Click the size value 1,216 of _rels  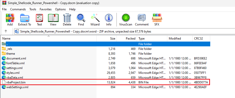pyautogui.click(x=111, y=49)
